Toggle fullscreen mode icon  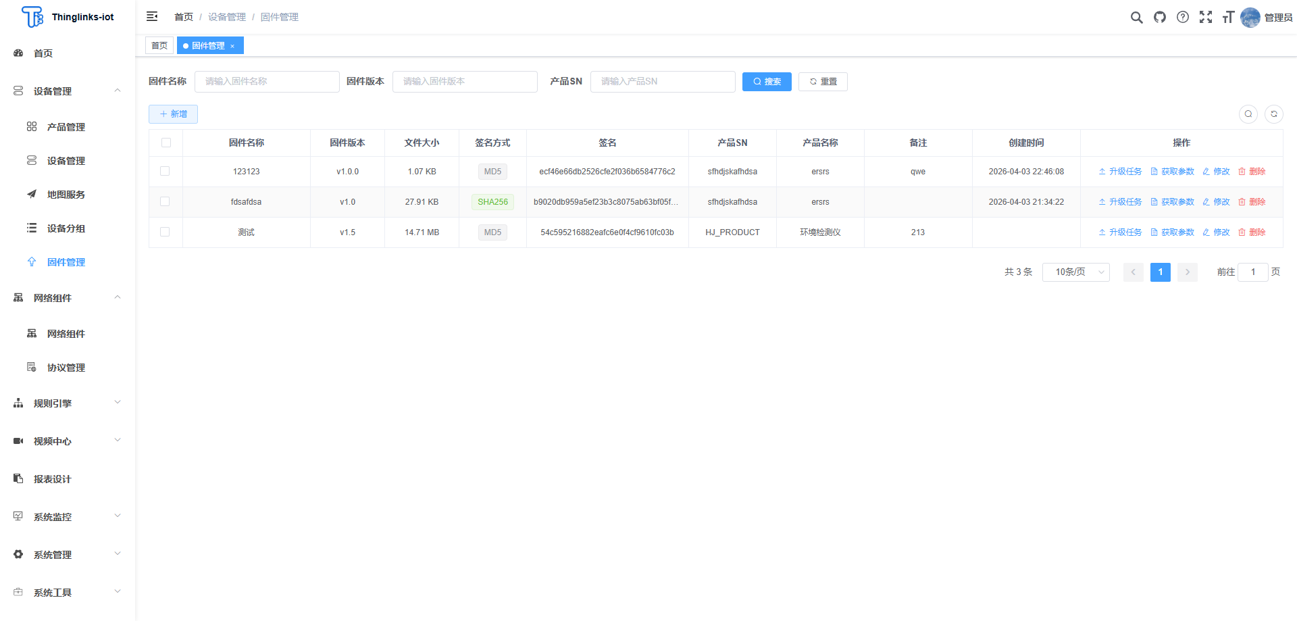click(x=1205, y=18)
